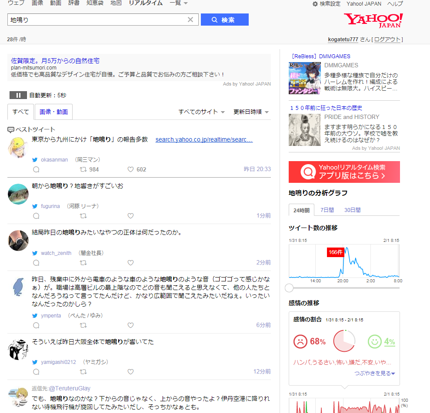Open the watch_zenith username link
The height and width of the screenshot is (413, 430).
[56, 253]
